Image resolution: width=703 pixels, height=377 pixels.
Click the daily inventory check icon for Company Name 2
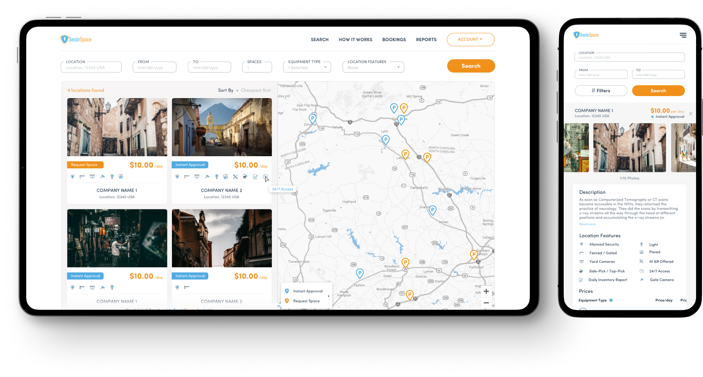pyautogui.click(x=255, y=176)
